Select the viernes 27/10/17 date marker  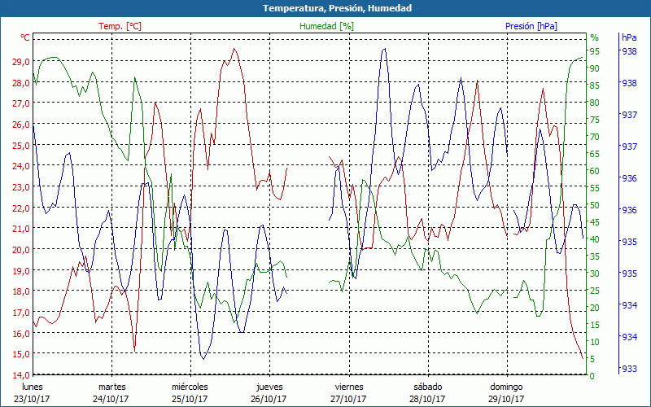click(x=348, y=392)
